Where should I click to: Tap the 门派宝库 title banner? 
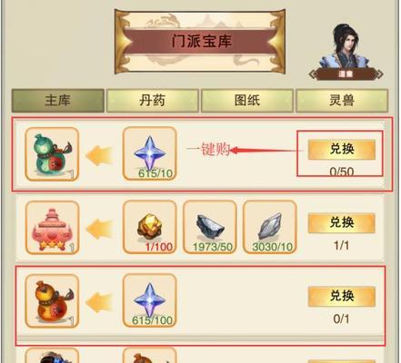(200, 42)
